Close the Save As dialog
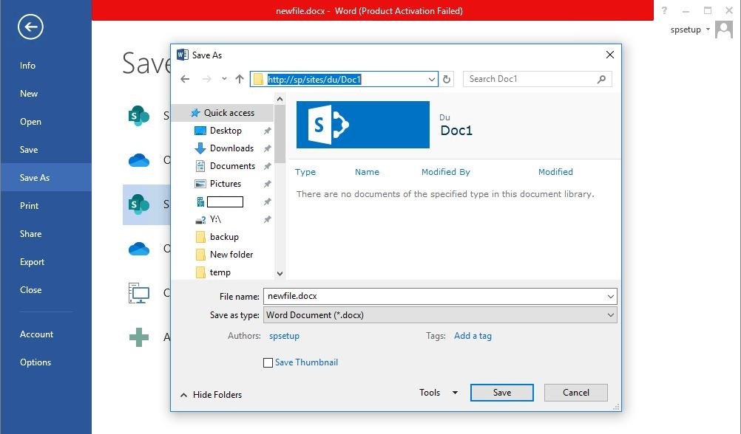The height and width of the screenshot is (434, 741). coord(610,55)
